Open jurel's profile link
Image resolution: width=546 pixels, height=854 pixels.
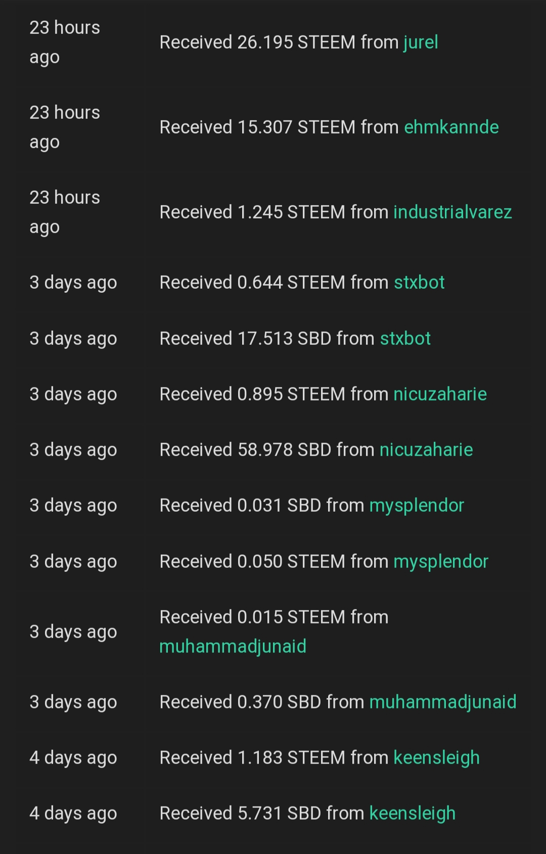click(x=421, y=42)
